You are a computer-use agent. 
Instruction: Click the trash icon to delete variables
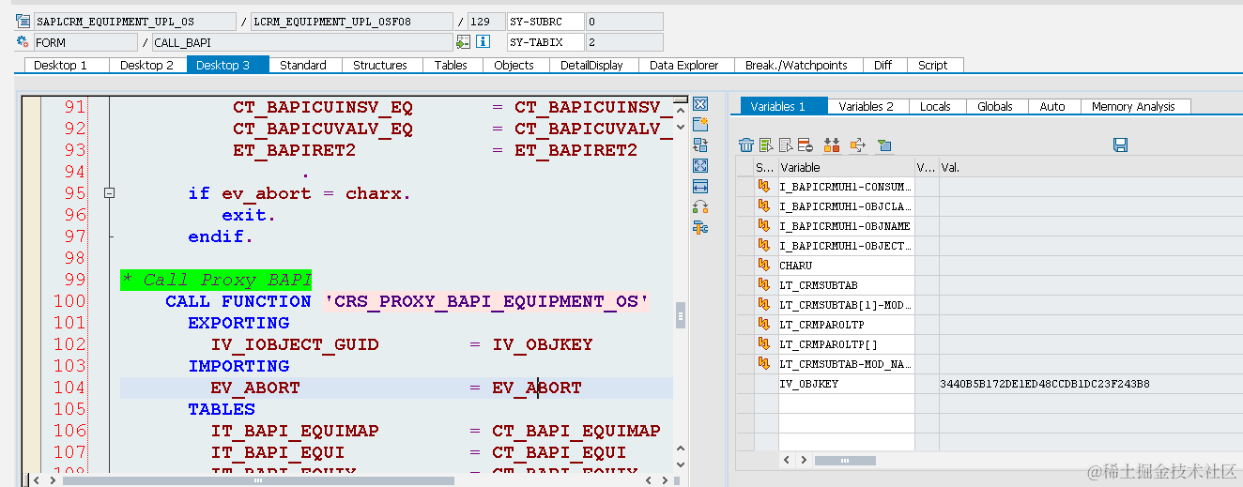click(746, 145)
